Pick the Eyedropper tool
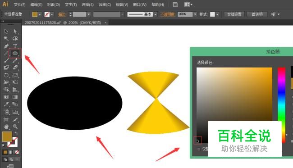293x168 pixels. 6,104
